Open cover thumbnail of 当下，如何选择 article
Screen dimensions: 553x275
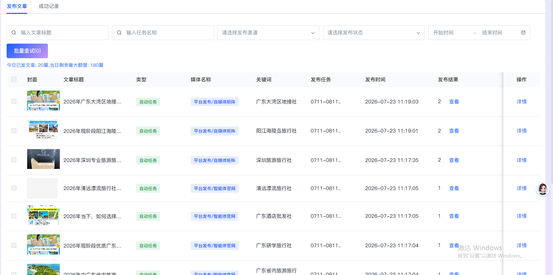pyautogui.click(x=43, y=215)
